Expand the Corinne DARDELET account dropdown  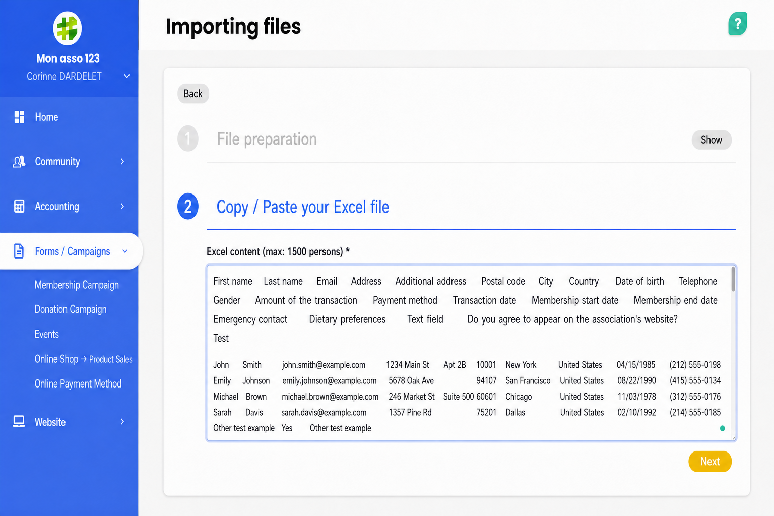click(127, 76)
